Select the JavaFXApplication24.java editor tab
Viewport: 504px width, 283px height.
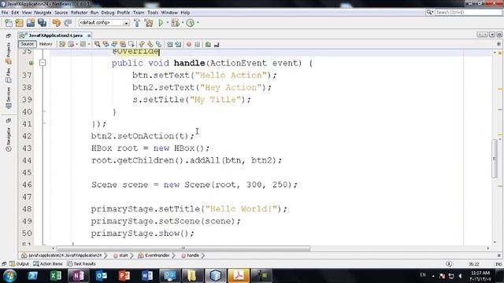(55, 35)
